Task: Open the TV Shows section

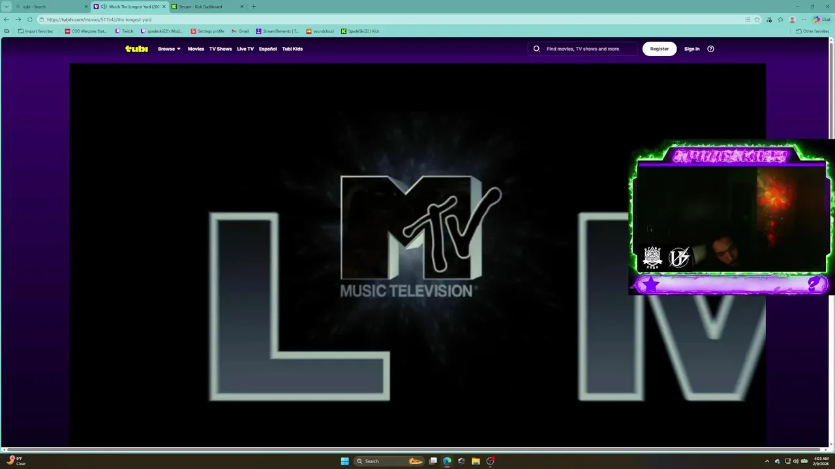Action: pyautogui.click(x=220, y=49)
